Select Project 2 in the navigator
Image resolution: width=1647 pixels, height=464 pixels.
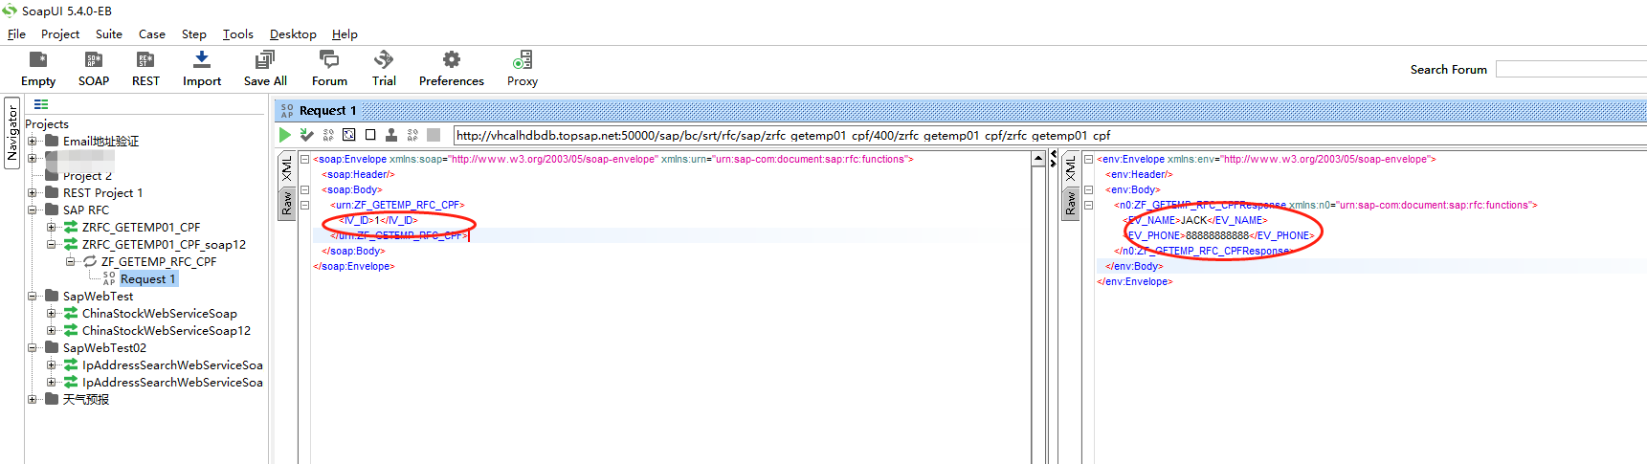87,176
